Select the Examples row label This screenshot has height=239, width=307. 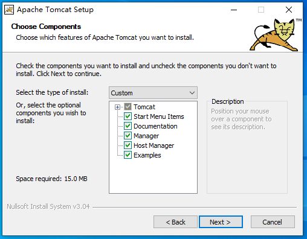click(x=147, y=155)
